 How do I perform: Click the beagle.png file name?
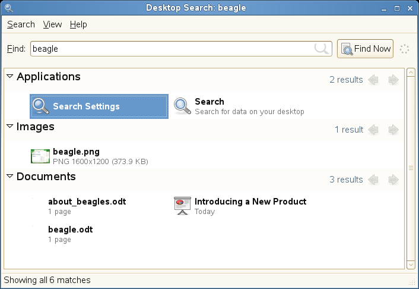tap(76, 152)
